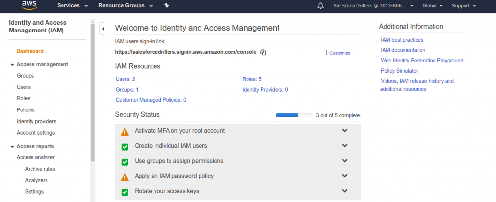The height and width of the screenshot is (202, 496).
Task: Open Archive rules in the sidebar
Action: click(40, 169)
